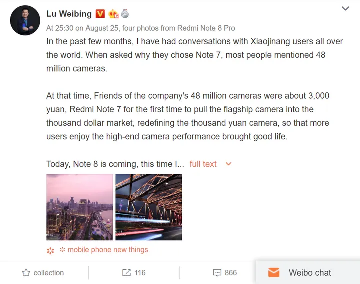
Task: Click the membership crown badge icon
Action: pyautogui.click(x=114, y=14)
